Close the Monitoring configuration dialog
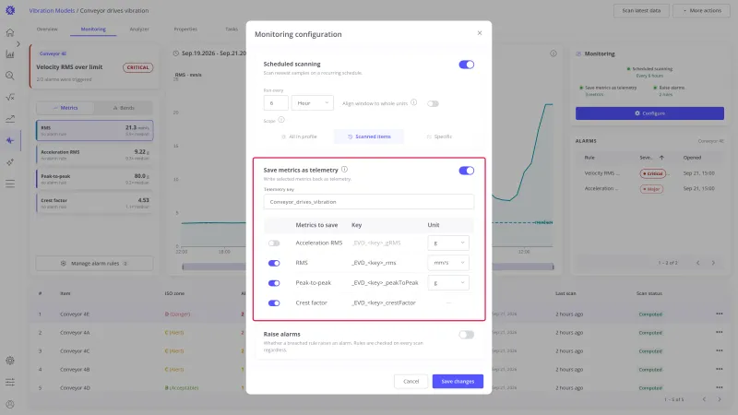Image resolution: width=738 pixels, height=415 pixels. pyautogui.click(x=480, y=33)
